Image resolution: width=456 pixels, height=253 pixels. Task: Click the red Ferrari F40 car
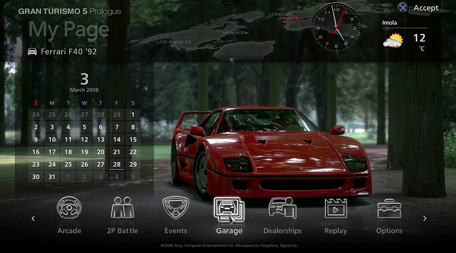point(271,154)
